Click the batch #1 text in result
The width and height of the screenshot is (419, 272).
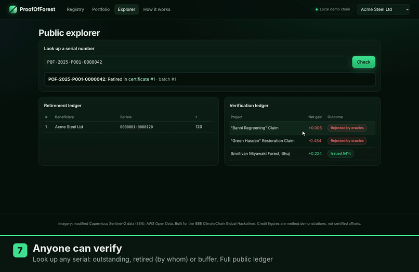[x=167, y=79]
